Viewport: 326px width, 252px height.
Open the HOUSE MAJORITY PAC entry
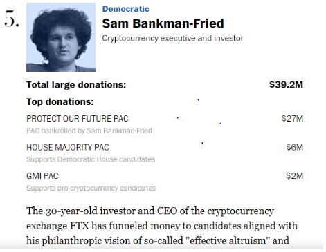coord(68,147)
